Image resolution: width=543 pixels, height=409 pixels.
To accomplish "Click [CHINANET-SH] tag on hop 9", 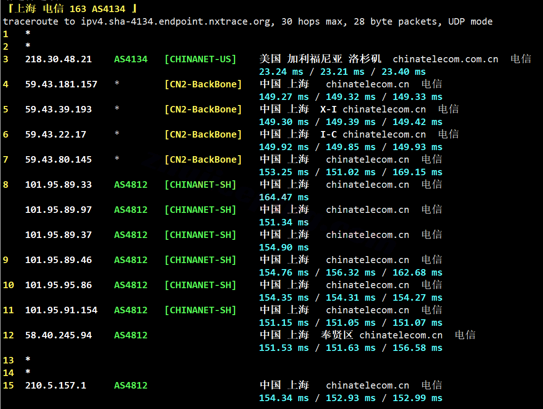I will tap(200, 260).
